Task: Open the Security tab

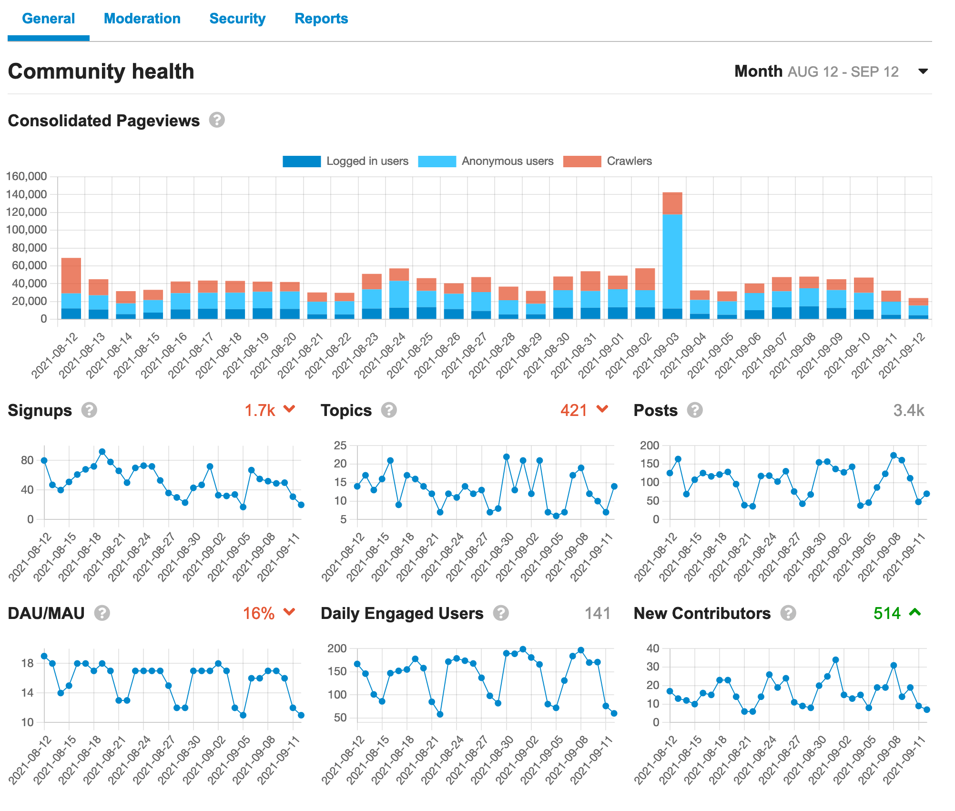Action: click(x=238, y=19)
